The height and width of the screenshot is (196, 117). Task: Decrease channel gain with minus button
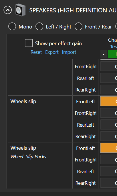click(104, 54)
